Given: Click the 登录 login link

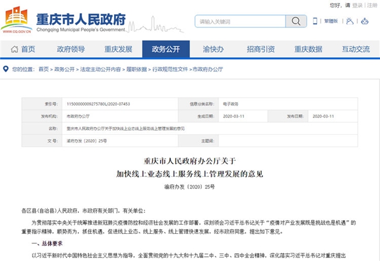Looking at the screenshot, I should pos(357,5).
